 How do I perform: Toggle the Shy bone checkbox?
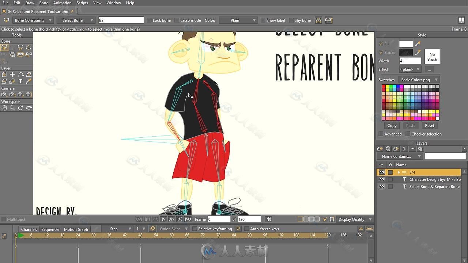(x=291, y=20)
